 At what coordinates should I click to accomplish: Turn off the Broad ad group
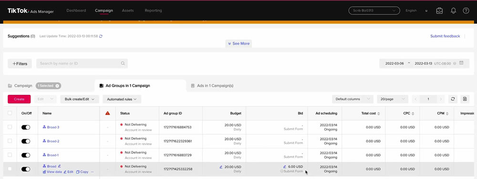pos(26,169)
